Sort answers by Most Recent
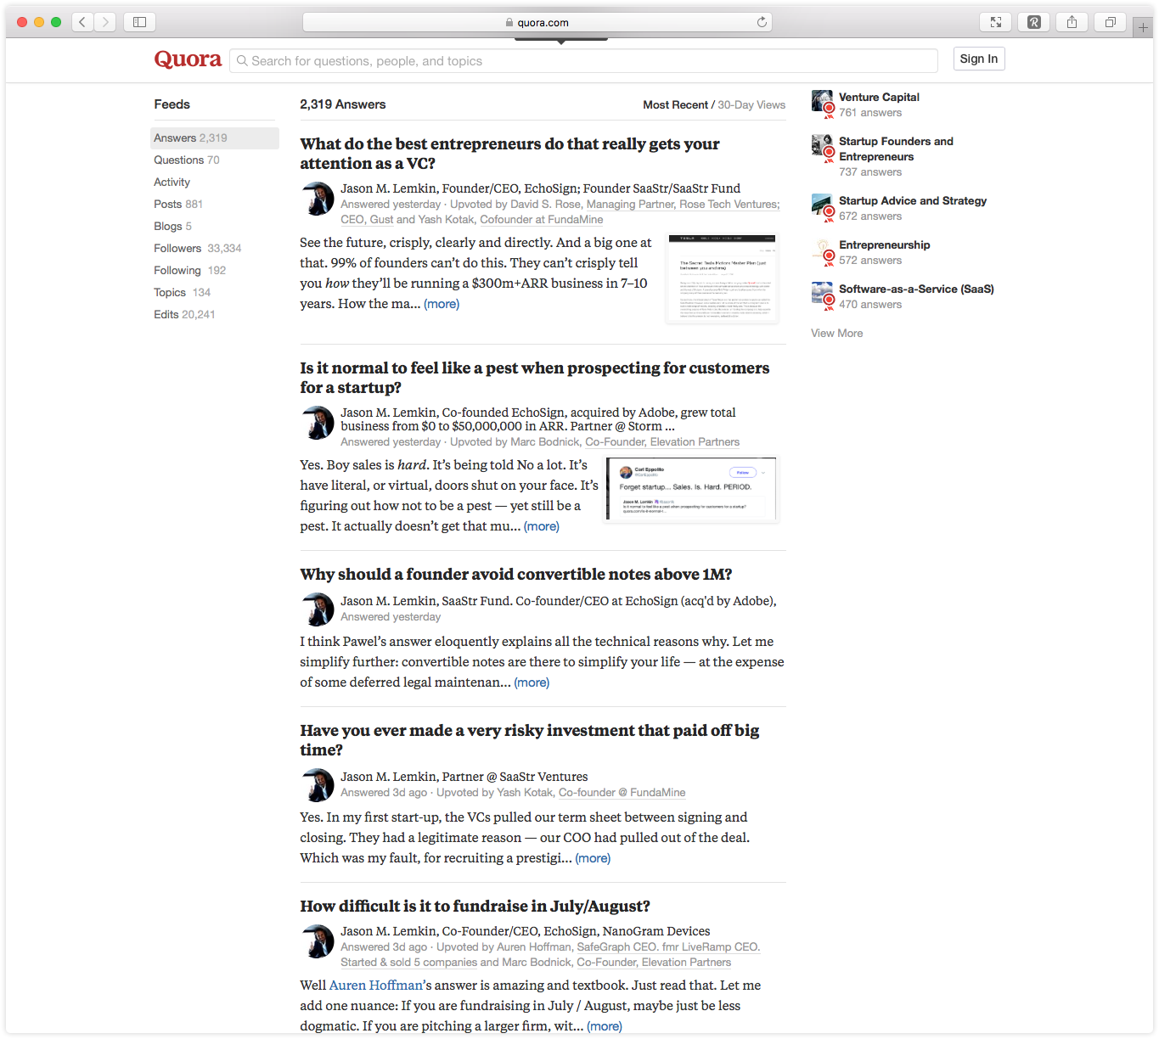Viewport: 1159px width, 1039px height. tap(675, 105)
